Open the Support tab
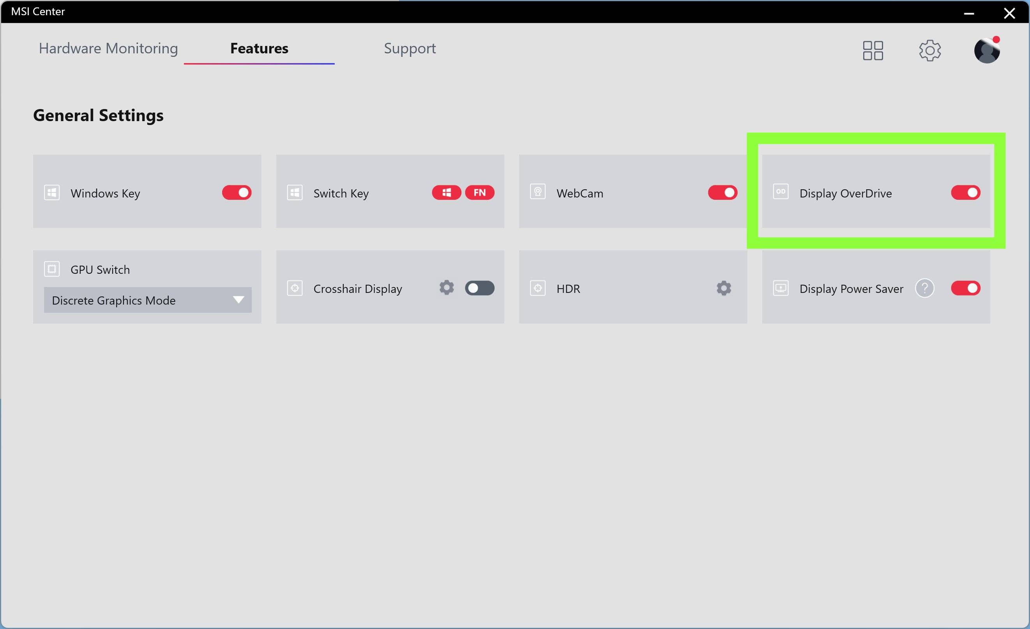Viewport: 1030px width, 629px height. tap(410, 48)
